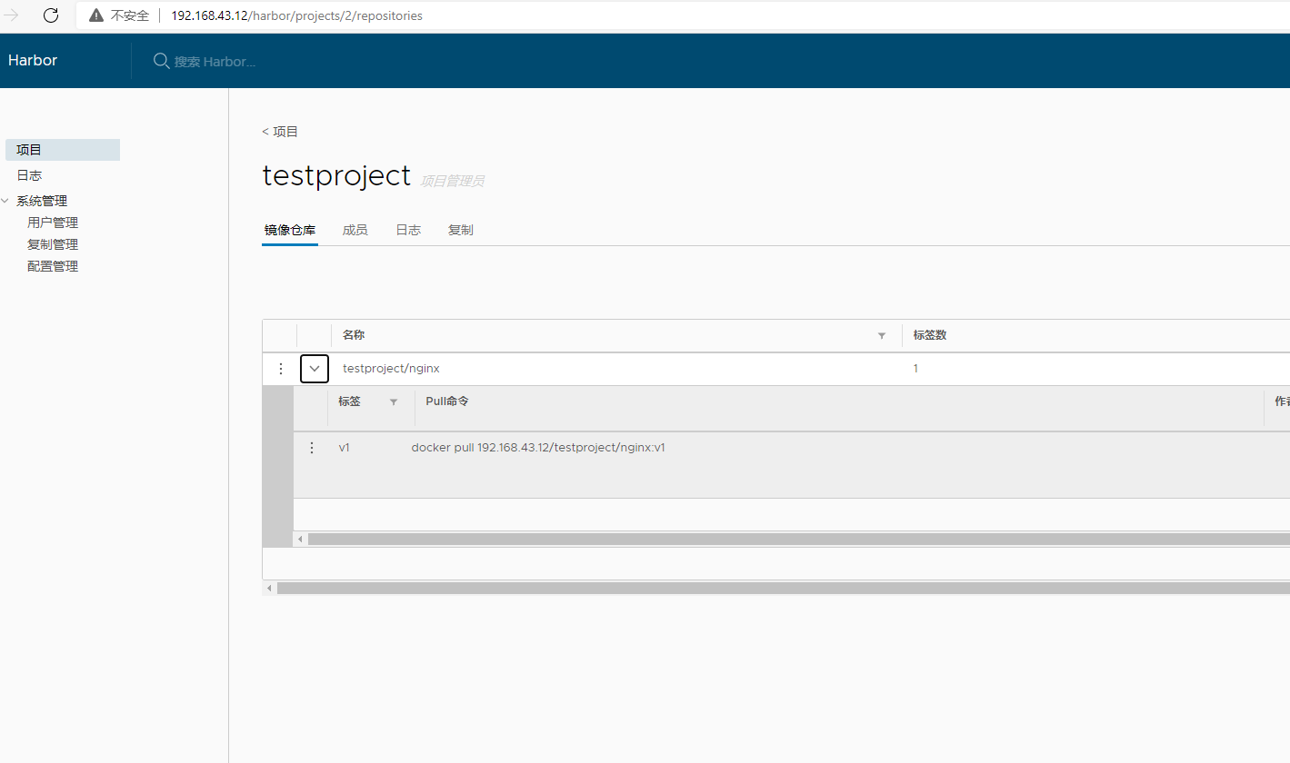Open the three-dot menu for tag v1
Image resolution: width=1290 pixels, height=763 pixels.
[x=312, y=448]
